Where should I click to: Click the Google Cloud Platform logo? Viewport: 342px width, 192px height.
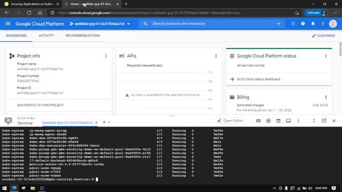pos(40,23)
